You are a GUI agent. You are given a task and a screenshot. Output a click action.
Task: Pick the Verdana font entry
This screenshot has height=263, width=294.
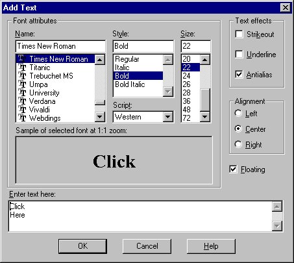click(56, 101)
